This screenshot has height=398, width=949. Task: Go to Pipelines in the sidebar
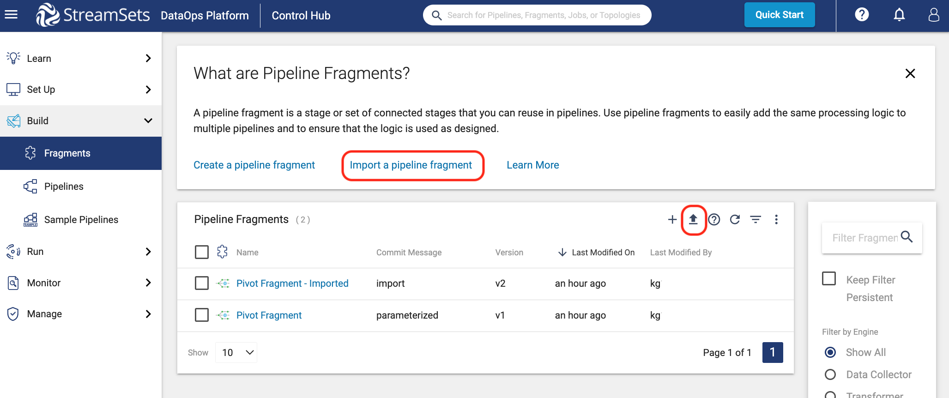click(x=64, y=187)
